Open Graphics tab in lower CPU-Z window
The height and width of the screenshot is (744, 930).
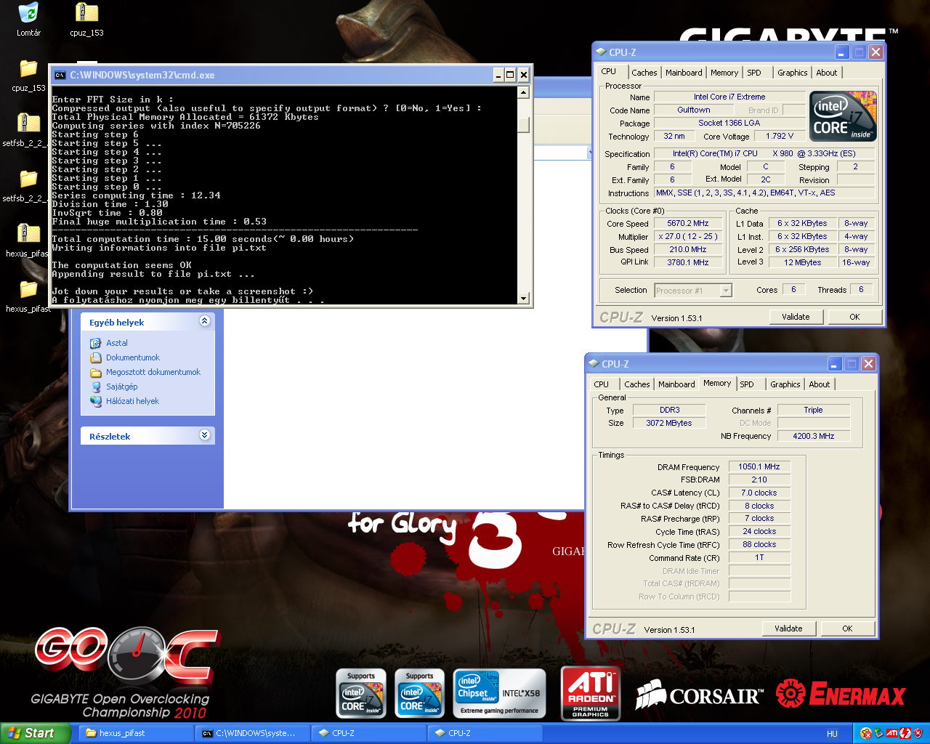click(785, 384)
